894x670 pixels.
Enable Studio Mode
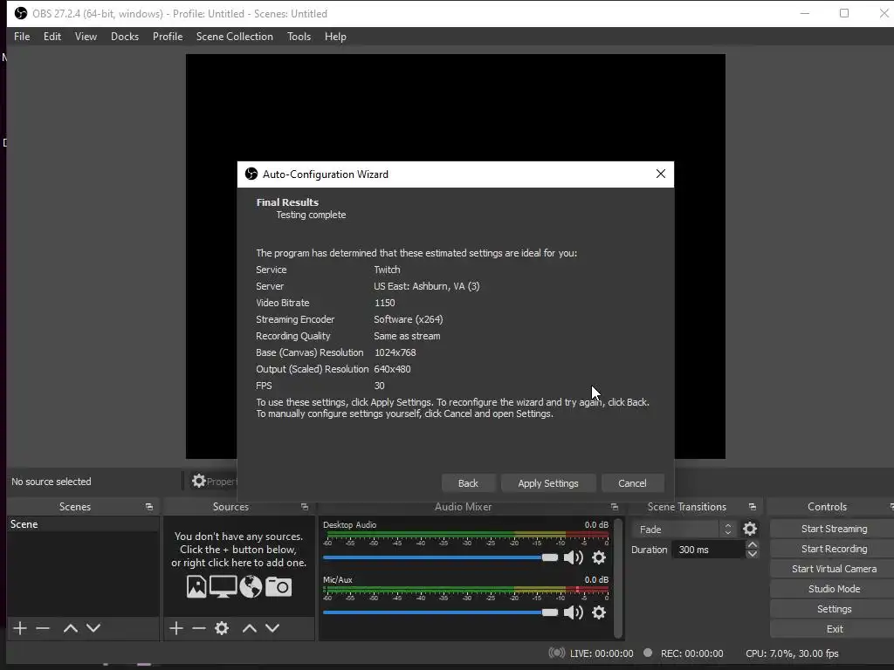(834, 589)
